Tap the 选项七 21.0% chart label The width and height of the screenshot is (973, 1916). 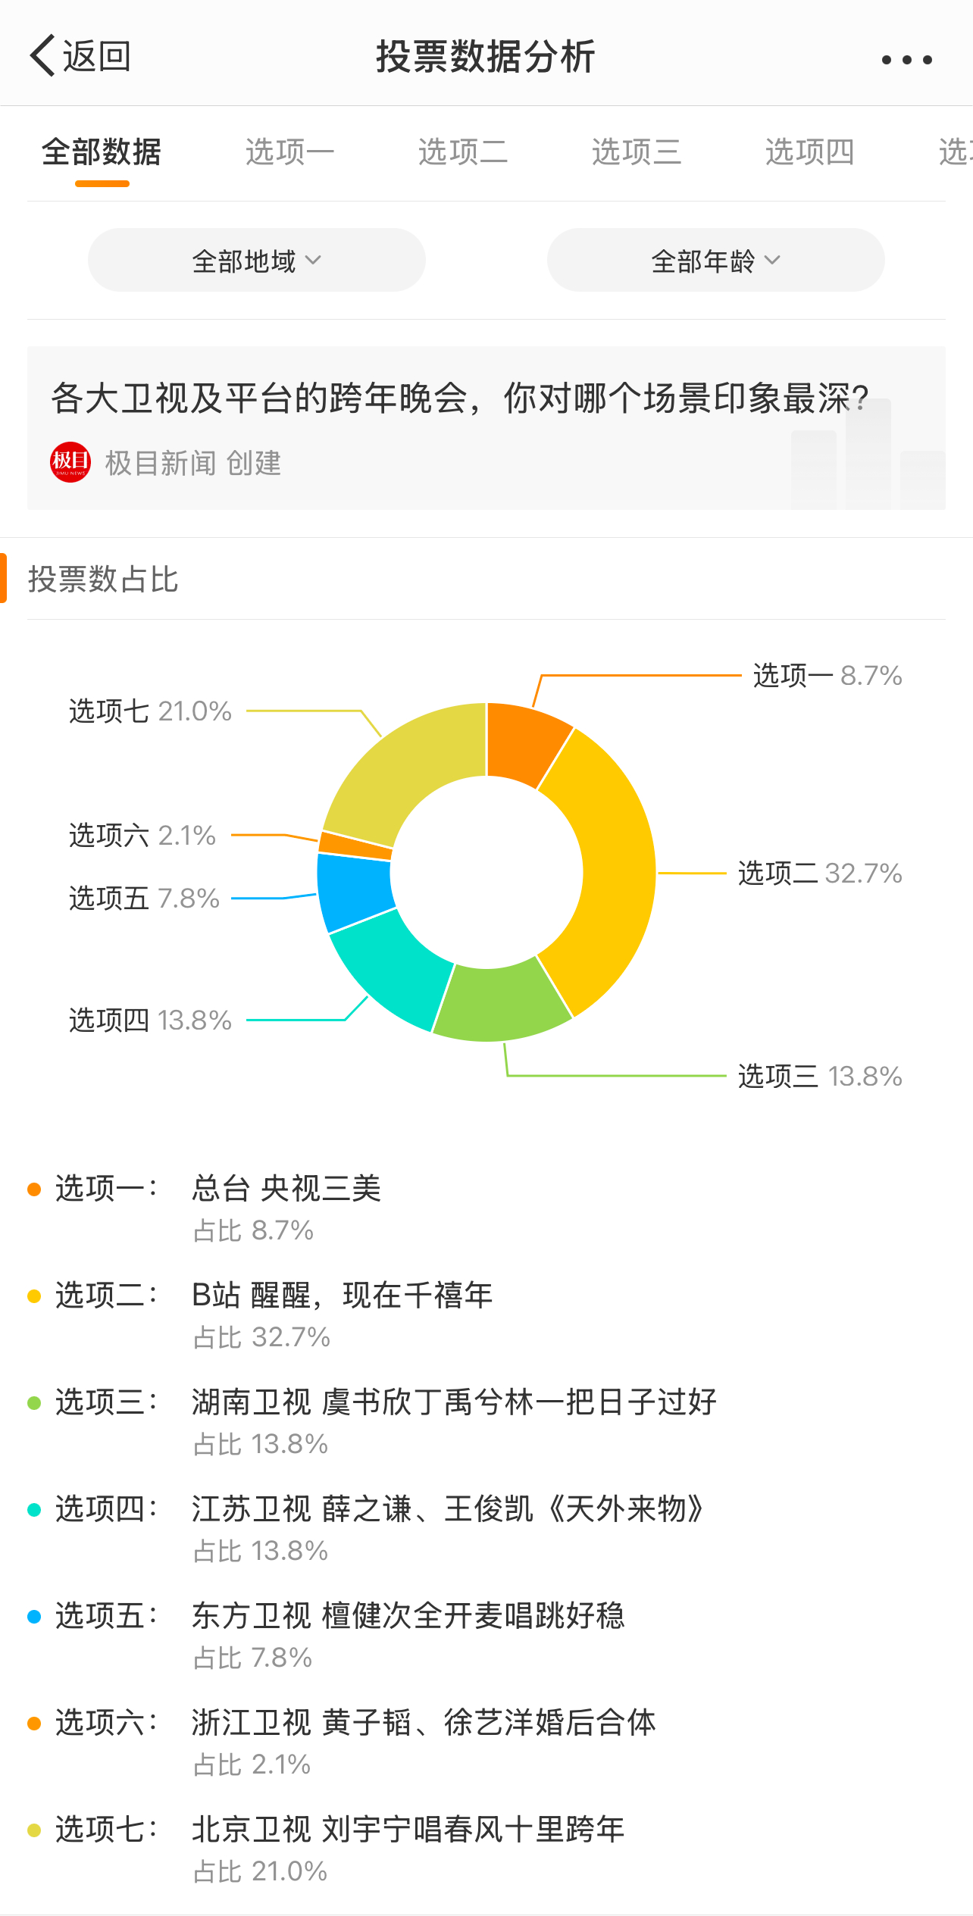point(150,711)
